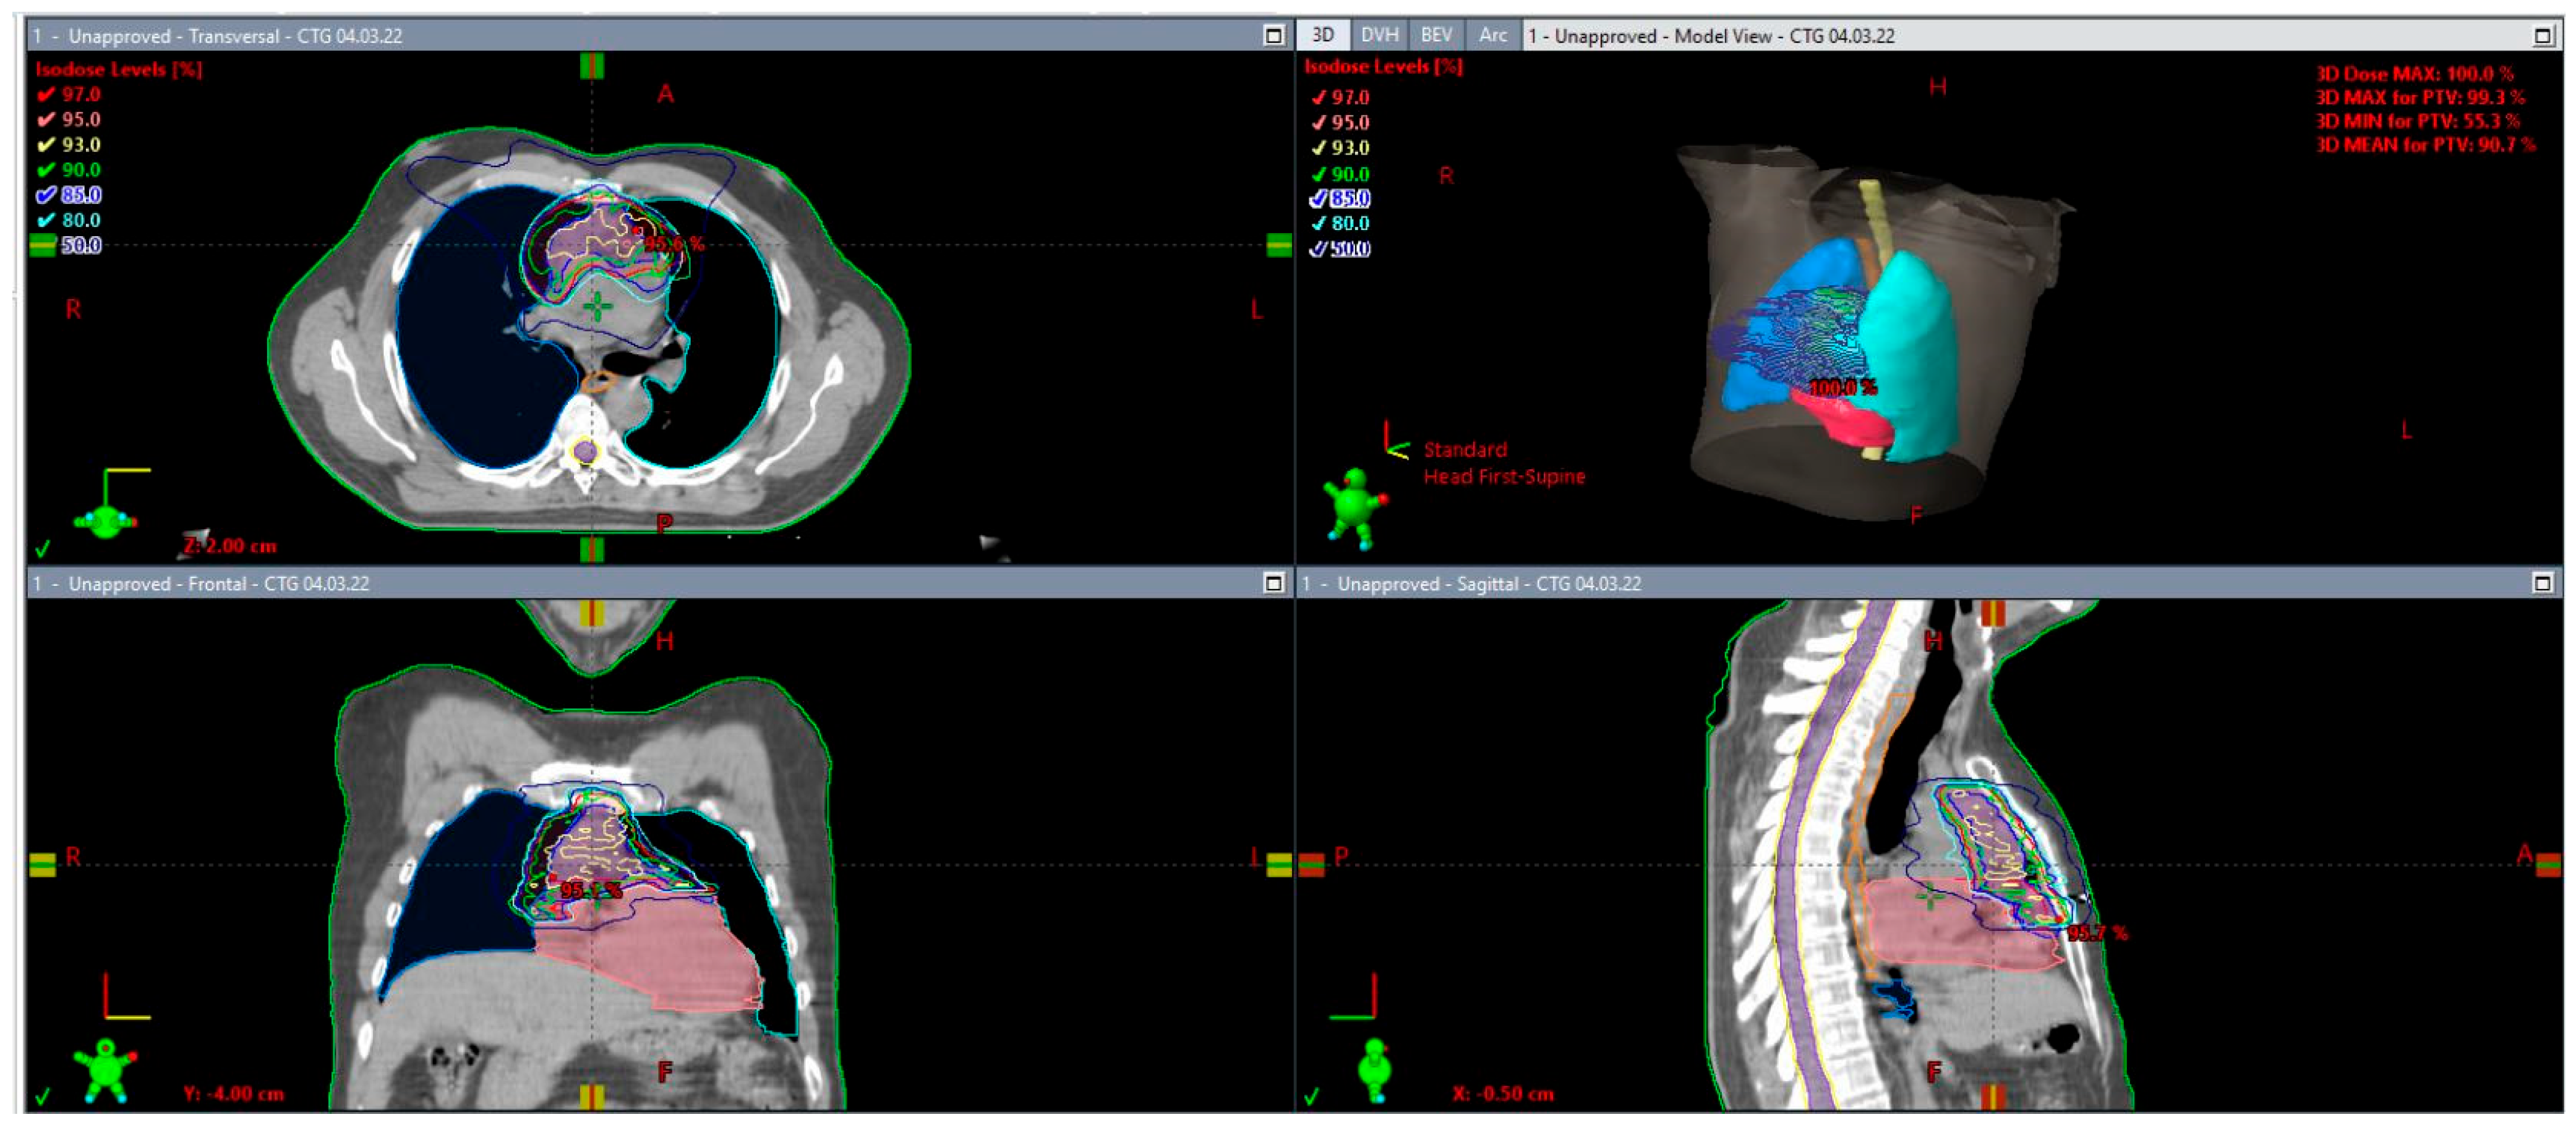
Task: Toggle the 85.0 isodose level in the Model View
Action: pyautogui.click(x=1319, y=199)
